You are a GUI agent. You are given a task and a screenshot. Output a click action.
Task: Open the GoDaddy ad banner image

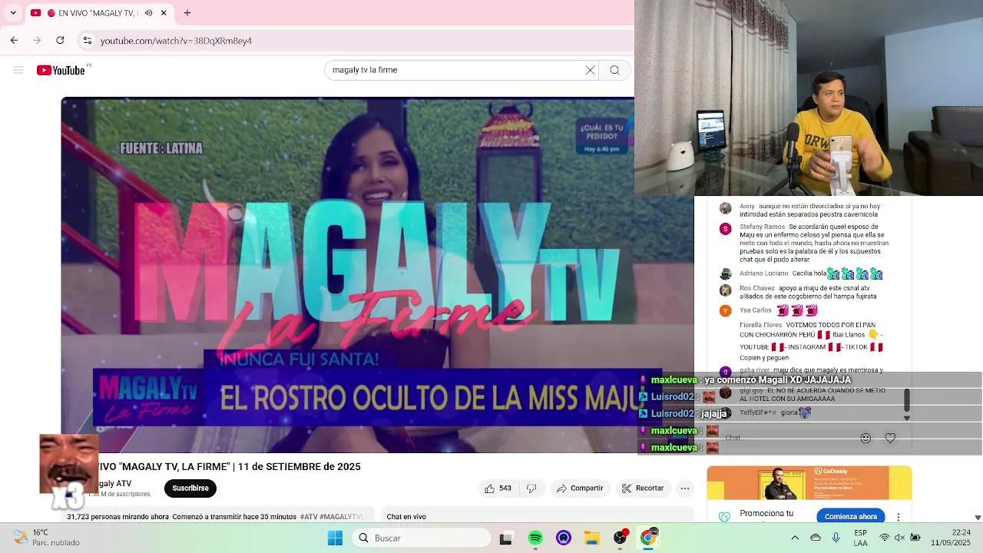[x=809, y=483]
